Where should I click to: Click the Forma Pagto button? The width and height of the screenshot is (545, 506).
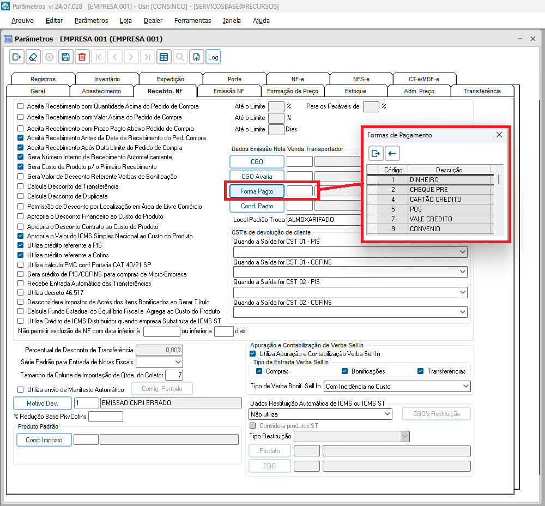257,191
